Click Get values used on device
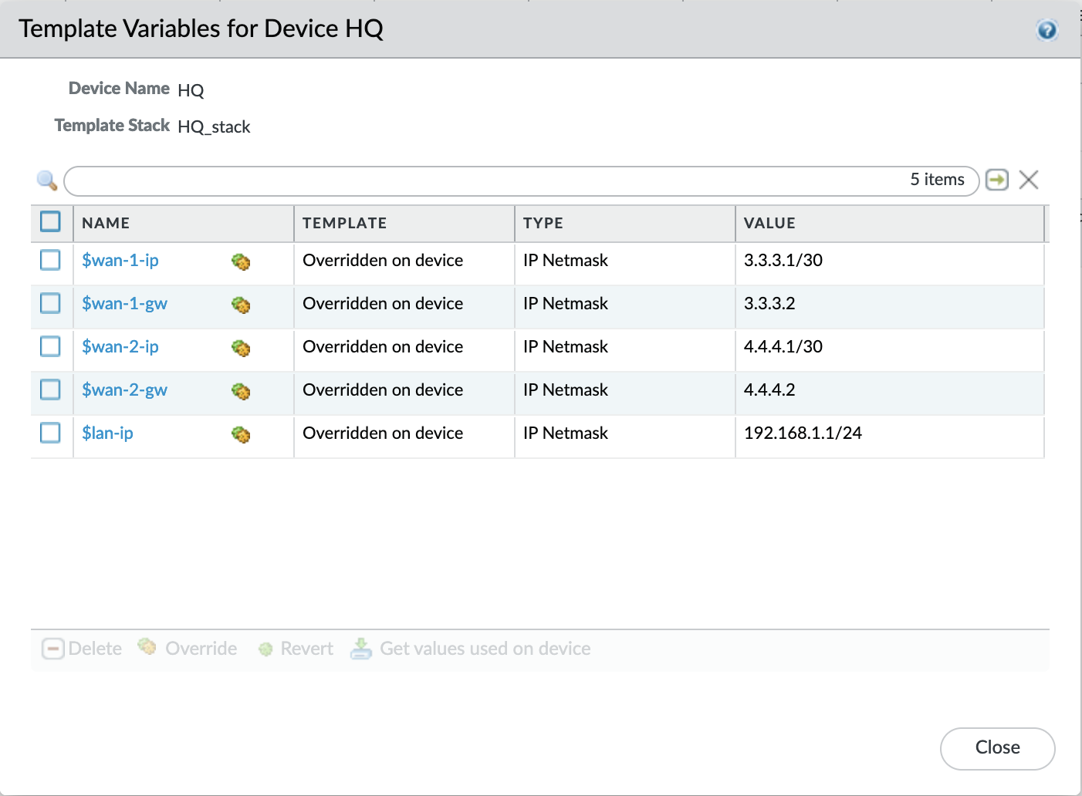 [x=471, y=649]
